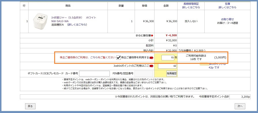The image size is (258, 113).
Task: Click the 3,200p expected points total
Action: (246, 97)
